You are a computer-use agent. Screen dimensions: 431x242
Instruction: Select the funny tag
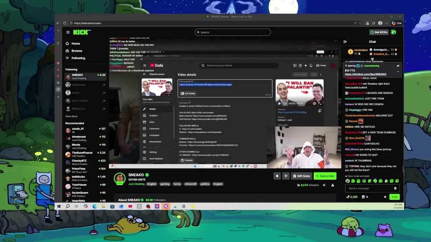[177, 184]
